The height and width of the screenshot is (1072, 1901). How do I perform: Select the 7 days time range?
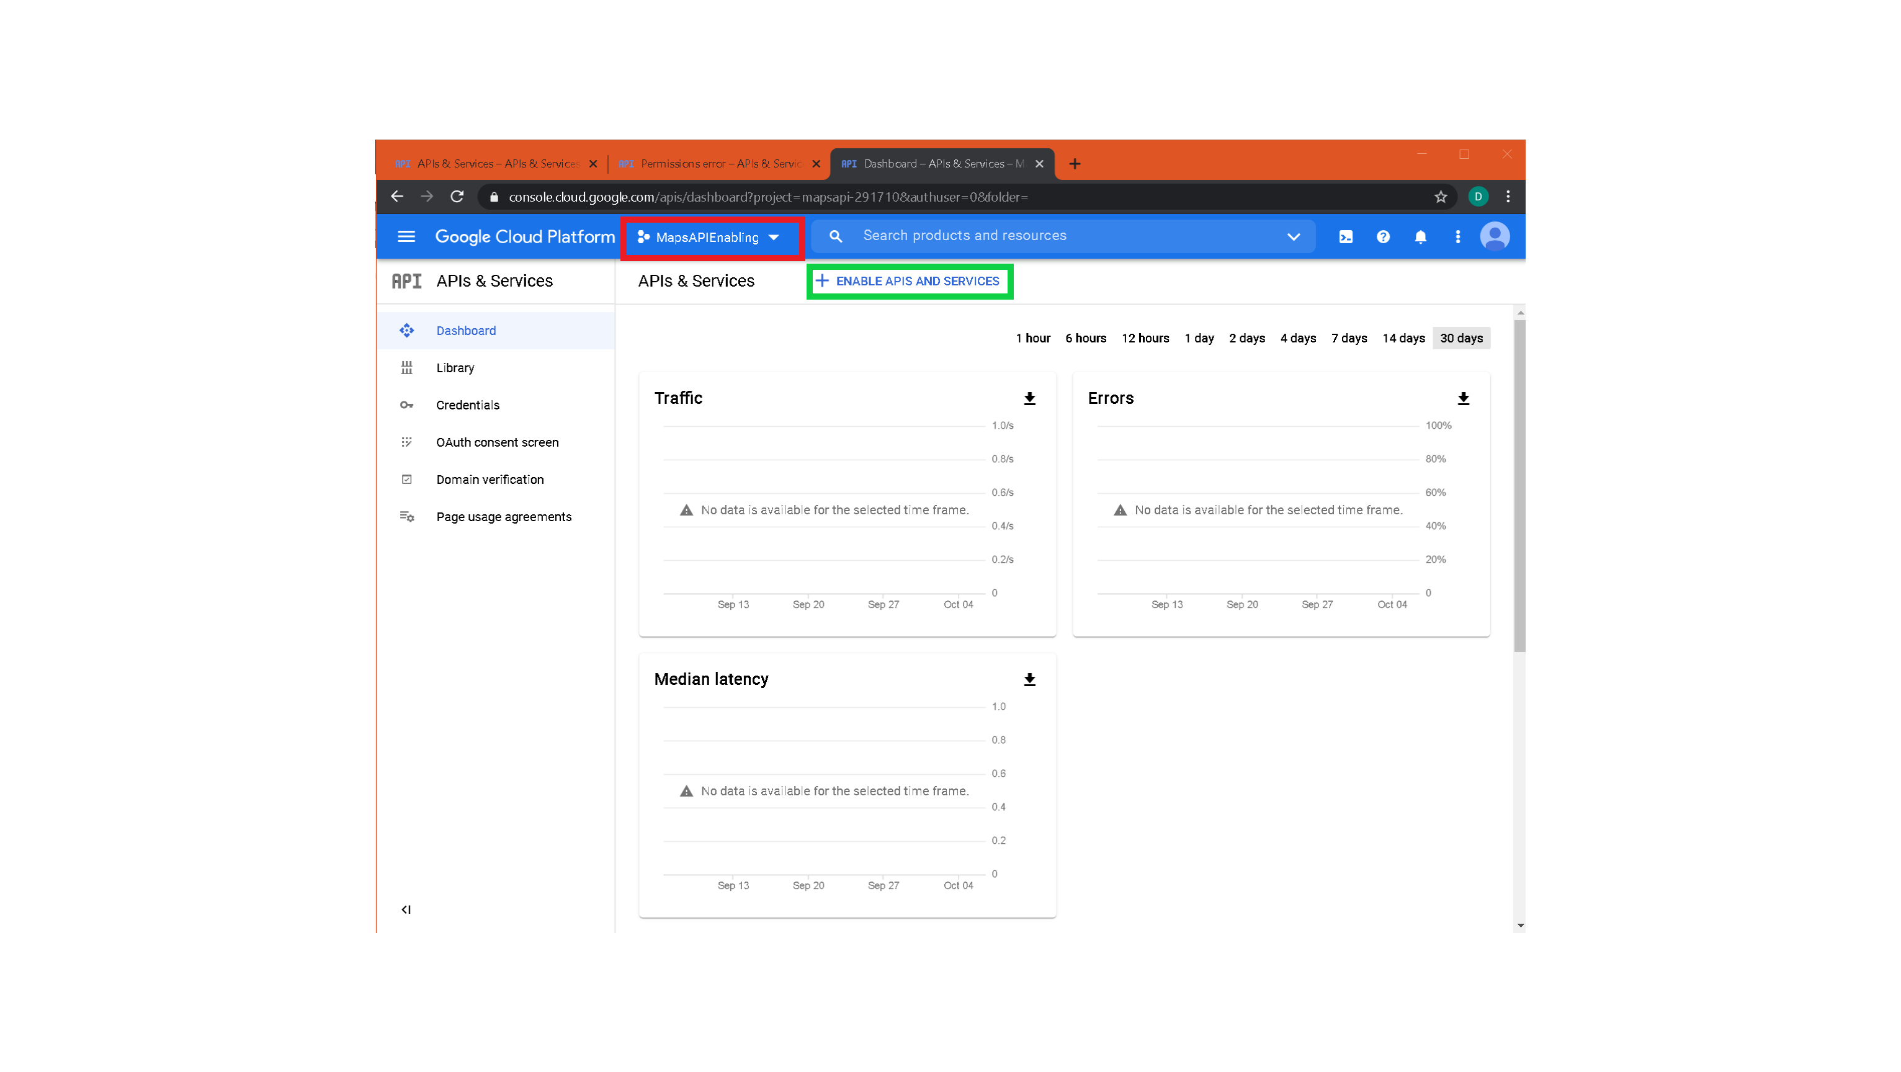1348,339
